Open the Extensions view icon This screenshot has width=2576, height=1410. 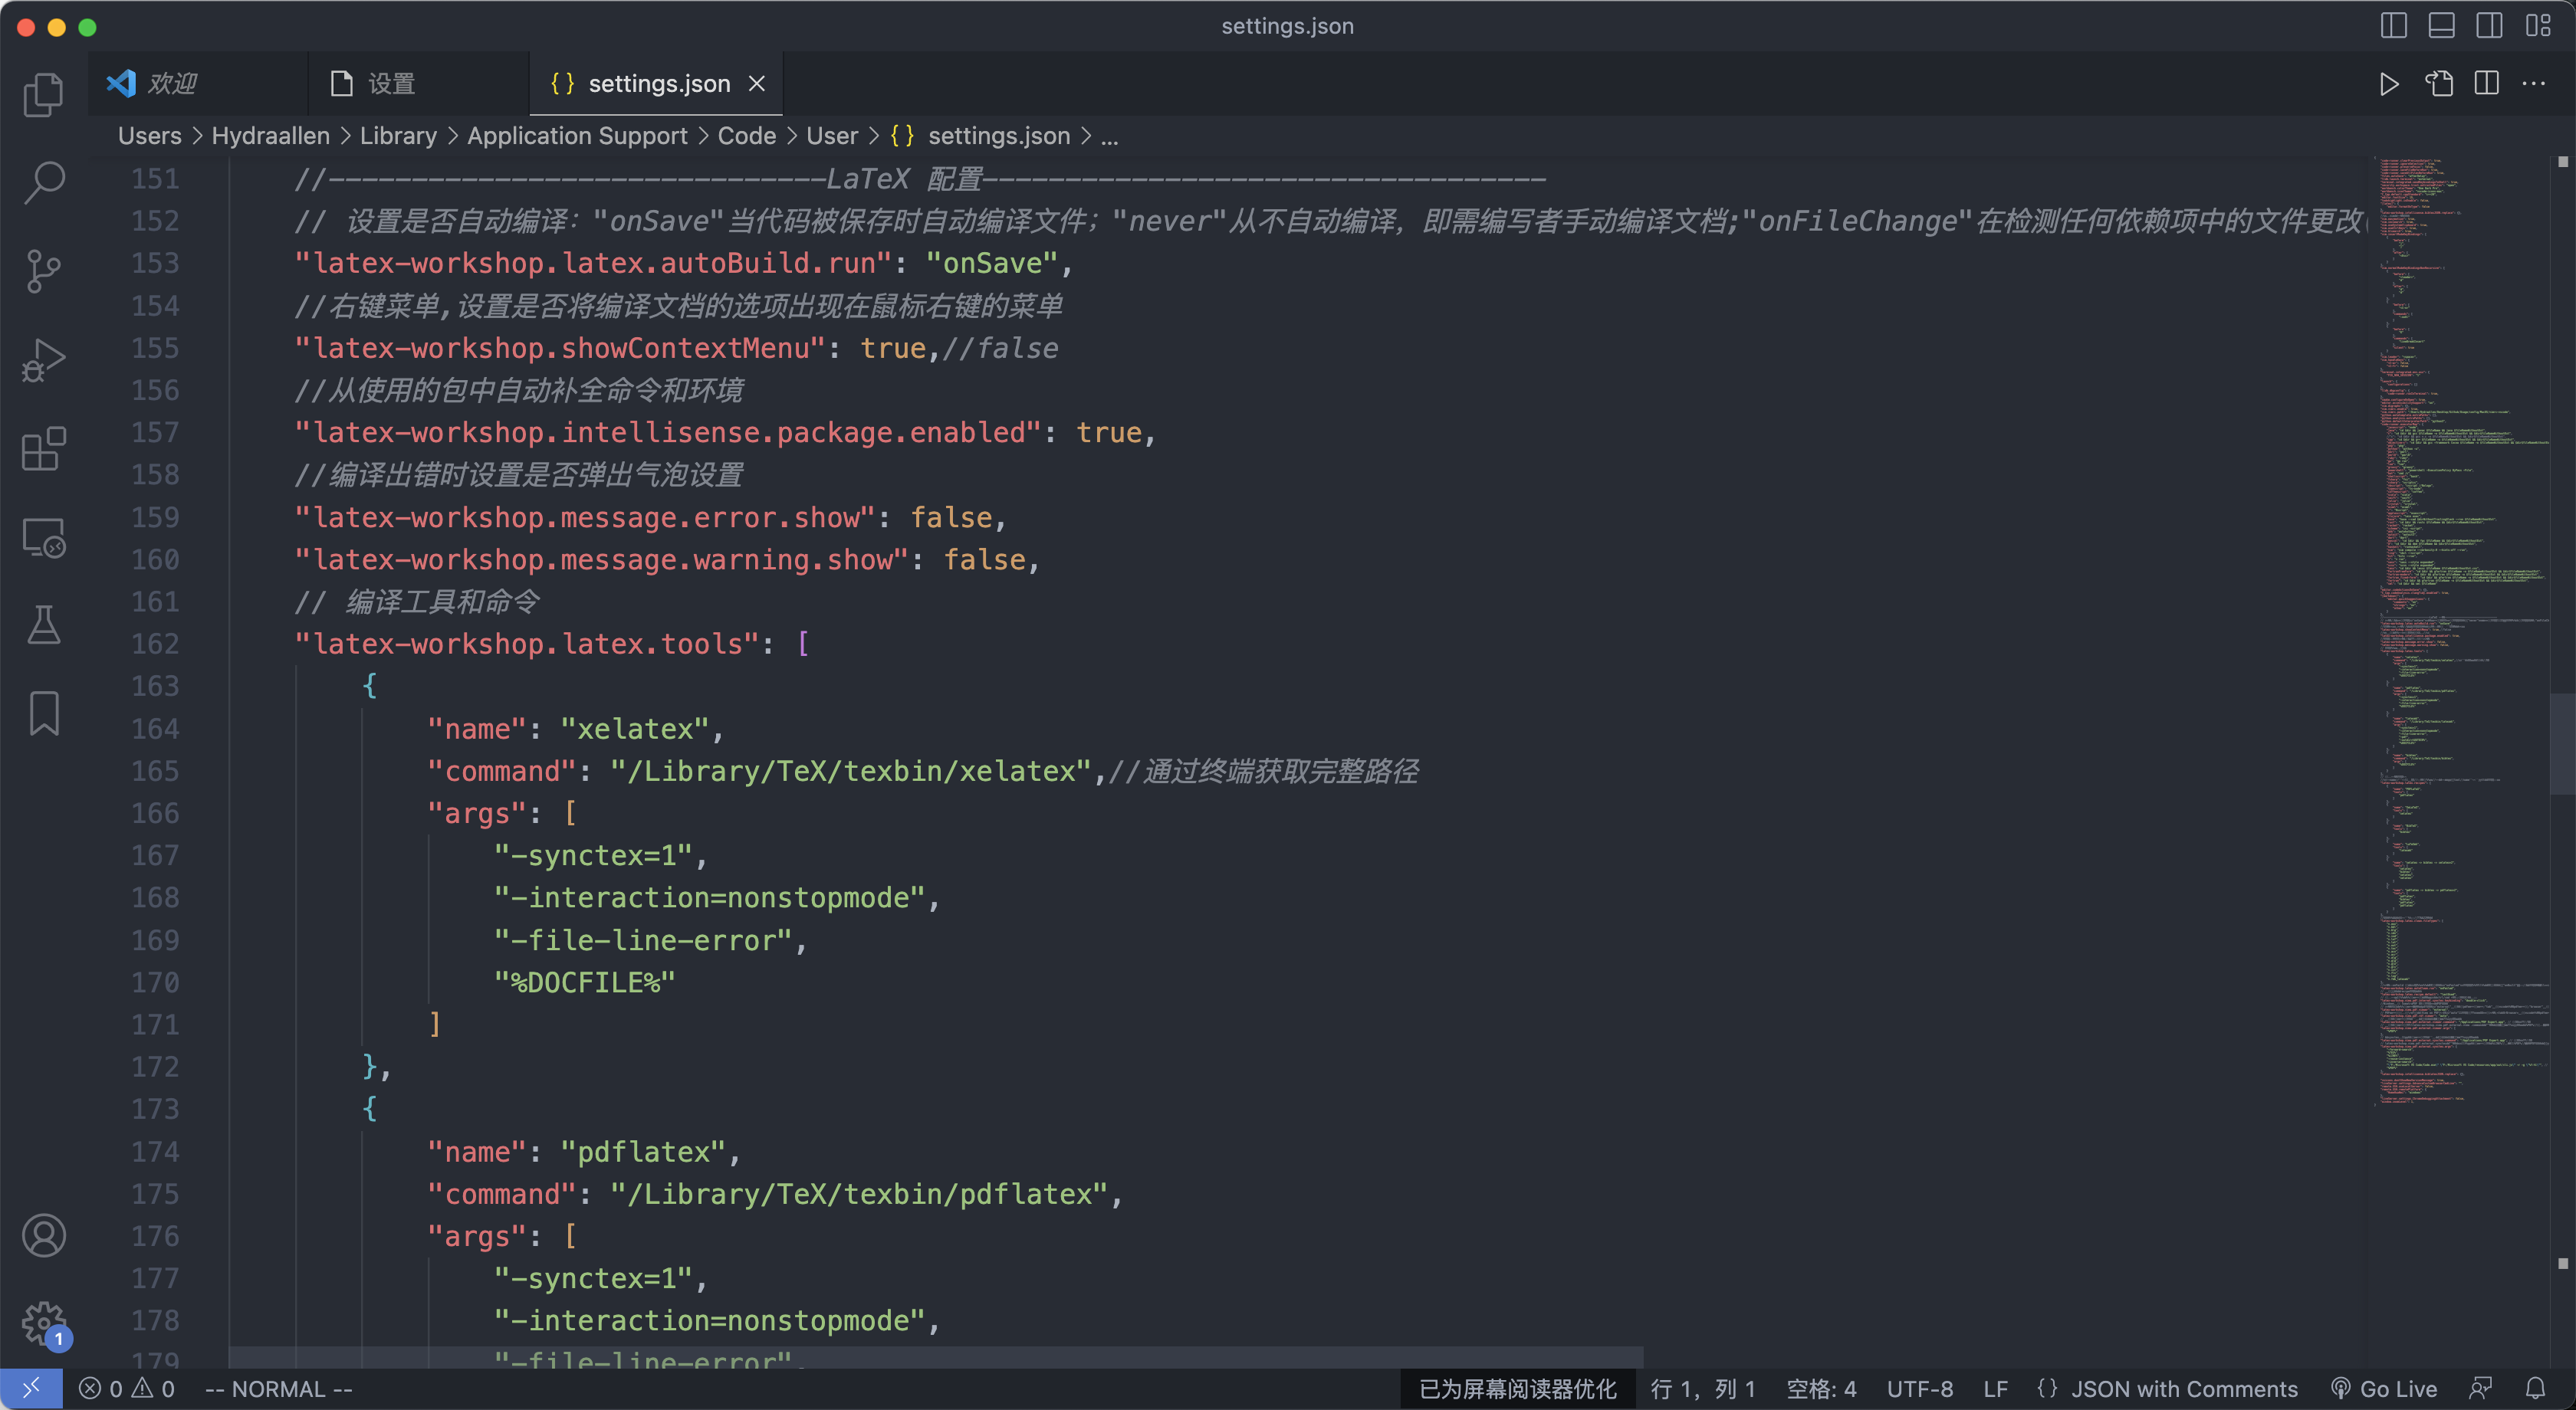coord(43,449)
